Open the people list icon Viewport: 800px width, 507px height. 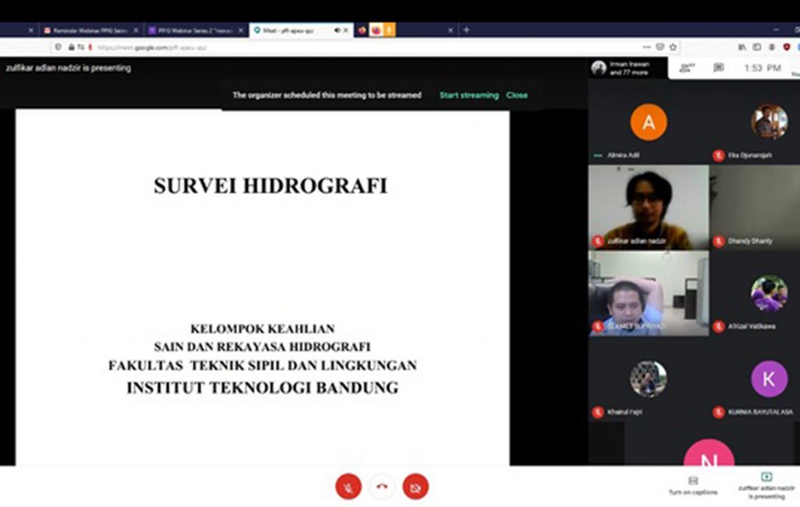click(x=687, y=68)
